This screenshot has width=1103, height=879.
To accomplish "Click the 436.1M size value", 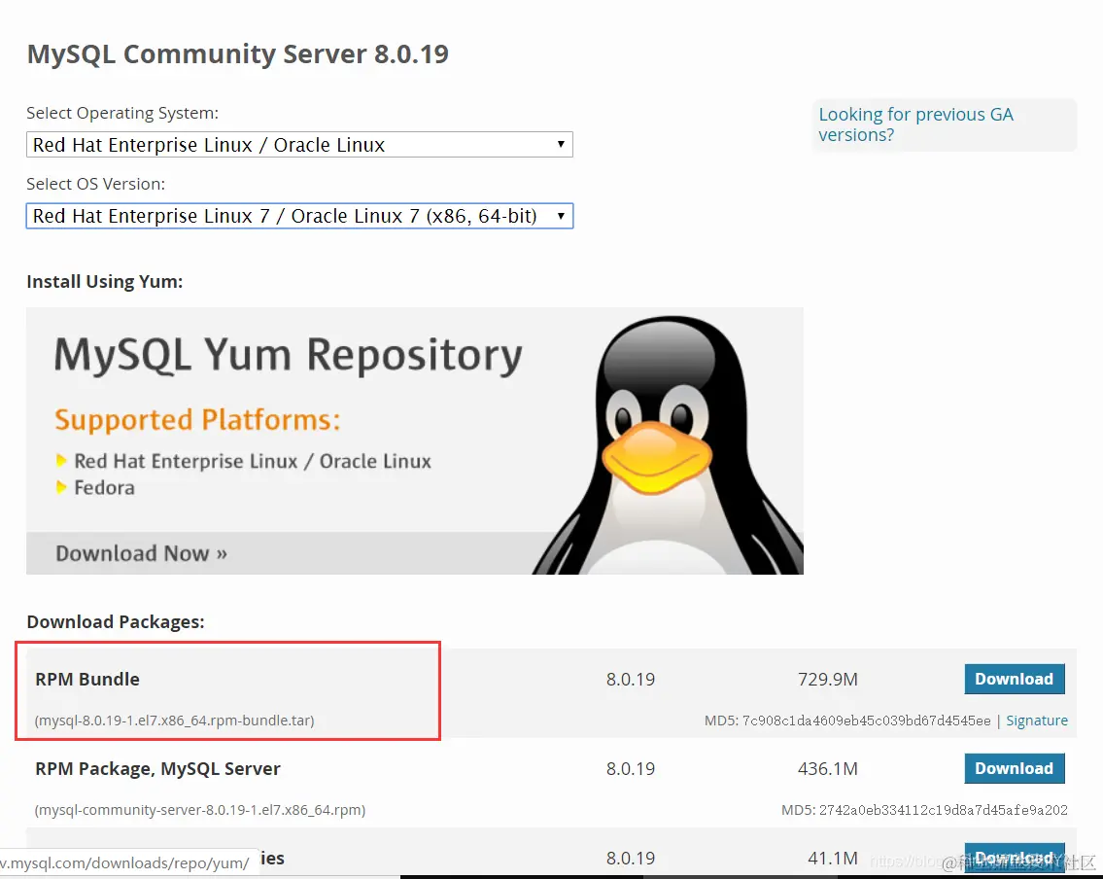I will 828,768.
